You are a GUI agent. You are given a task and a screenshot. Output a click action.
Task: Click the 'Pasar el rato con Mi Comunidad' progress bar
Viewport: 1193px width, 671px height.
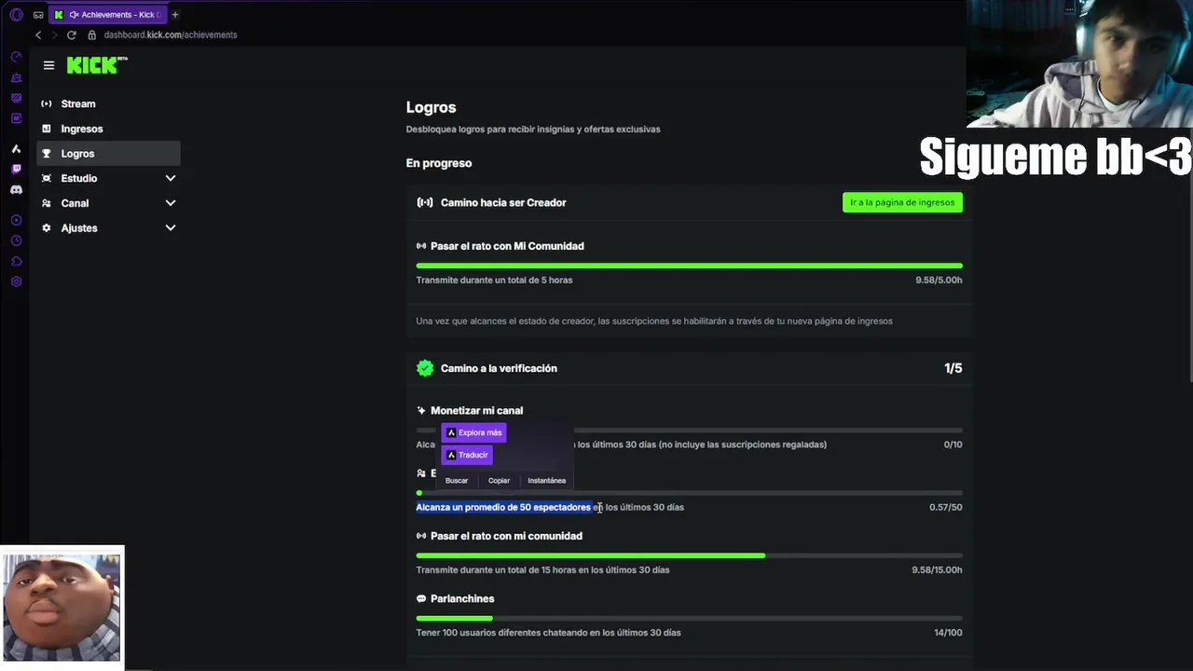pos(689,266)
